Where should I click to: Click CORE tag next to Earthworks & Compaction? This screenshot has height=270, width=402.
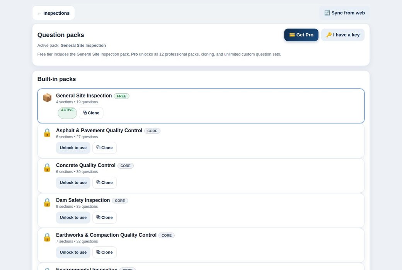[x=166, y=236]
